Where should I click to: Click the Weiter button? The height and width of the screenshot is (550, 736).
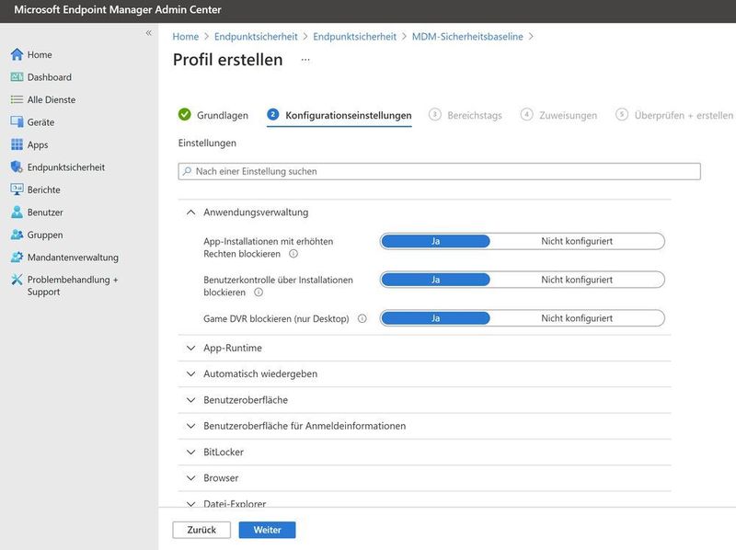coord(267,530)
